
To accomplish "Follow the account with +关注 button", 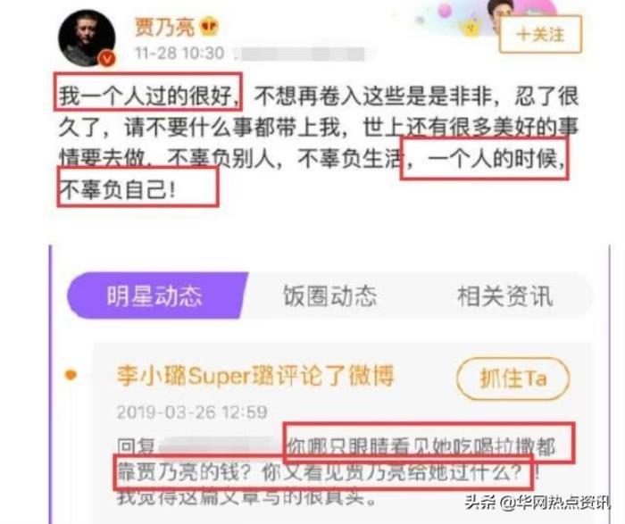I will tap(540, 34).
